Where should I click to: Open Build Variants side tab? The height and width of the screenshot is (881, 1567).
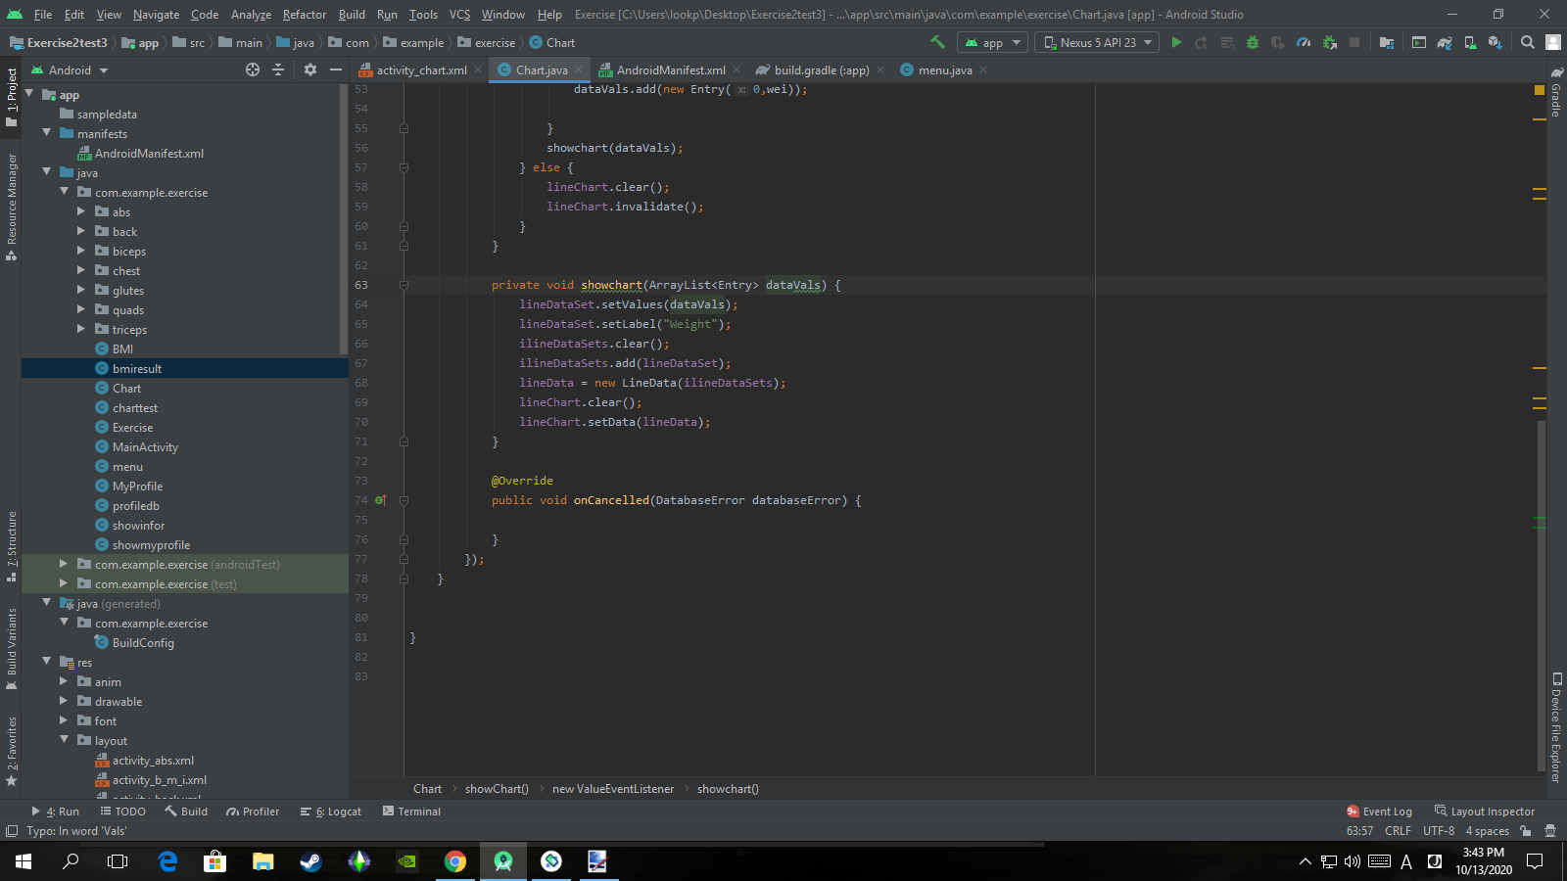[x=12, y=648]
